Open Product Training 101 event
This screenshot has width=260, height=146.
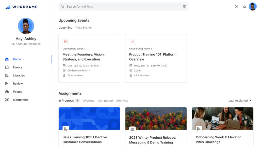pyautogui.click(x=156, y=58)
